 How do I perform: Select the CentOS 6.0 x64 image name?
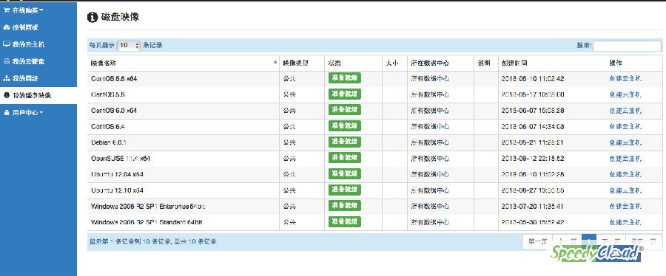coord(114,111)
